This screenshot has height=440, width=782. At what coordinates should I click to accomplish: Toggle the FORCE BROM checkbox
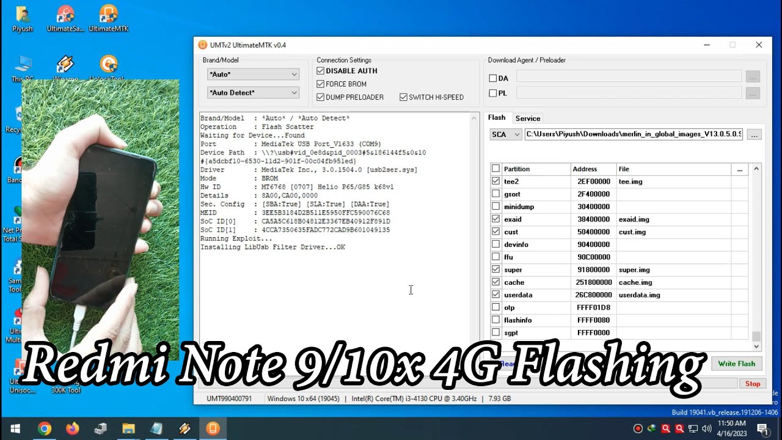320,84
